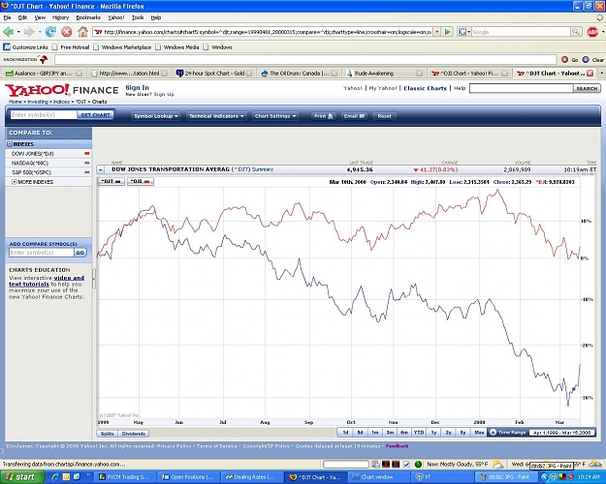Click the documents icon in status bar

tap(376, 465)
